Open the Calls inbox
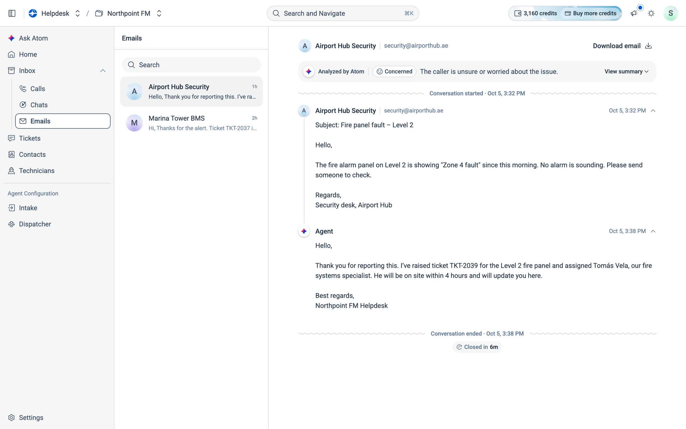Viewport: 686px width, 429px height. (63, 89)
